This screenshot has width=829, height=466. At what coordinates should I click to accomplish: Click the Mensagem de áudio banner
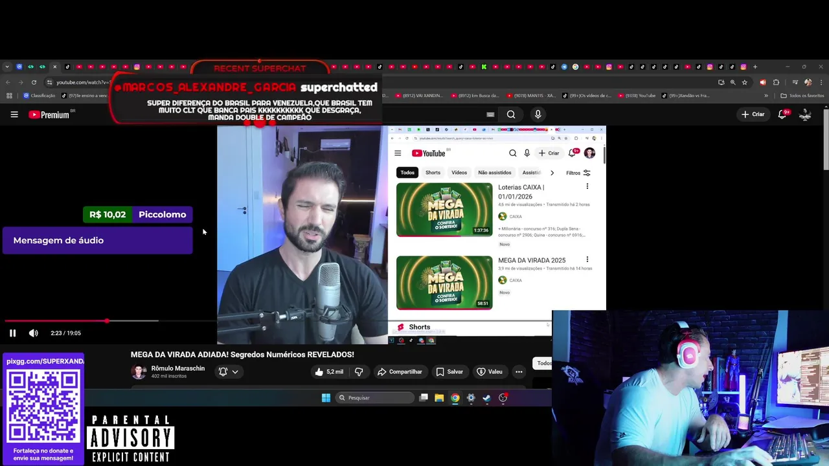tap(97, 240)
